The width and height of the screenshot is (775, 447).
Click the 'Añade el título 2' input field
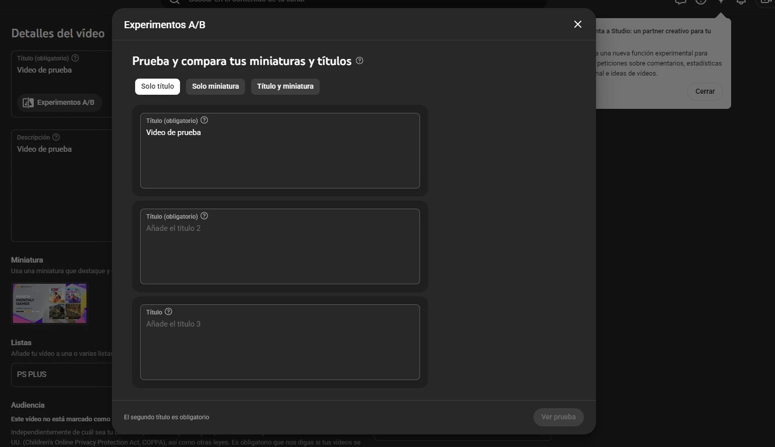(279, 246)
